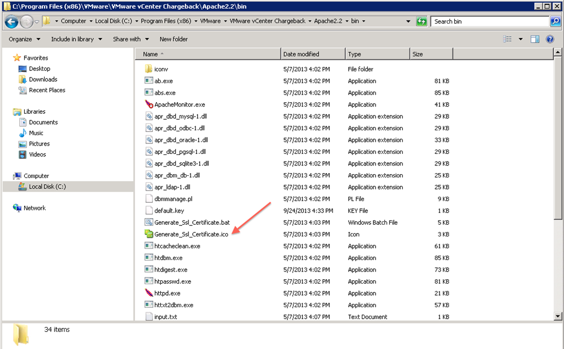Expand the address bar history dropdown

click(408, 21)
